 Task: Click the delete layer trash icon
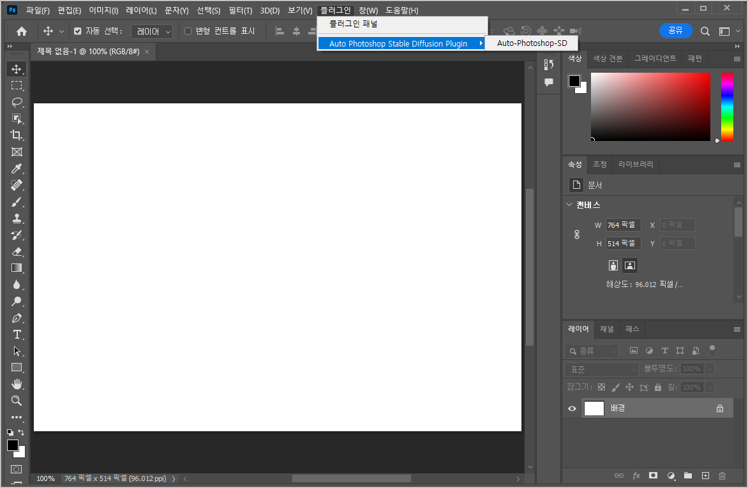pos(722,476)
